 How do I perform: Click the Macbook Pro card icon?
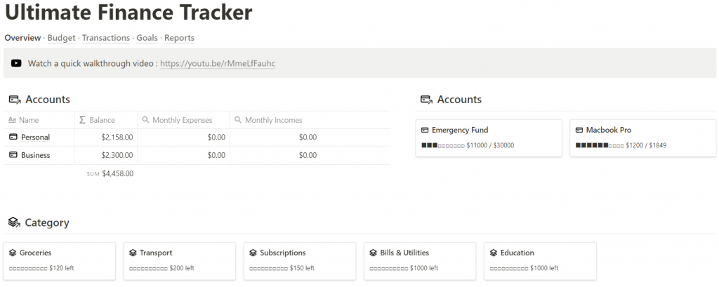pos(579,131)
